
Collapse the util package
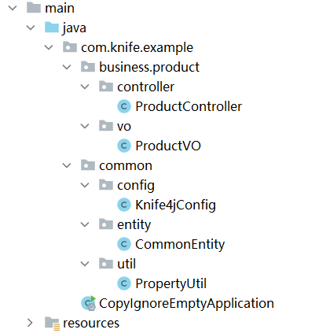85,264
